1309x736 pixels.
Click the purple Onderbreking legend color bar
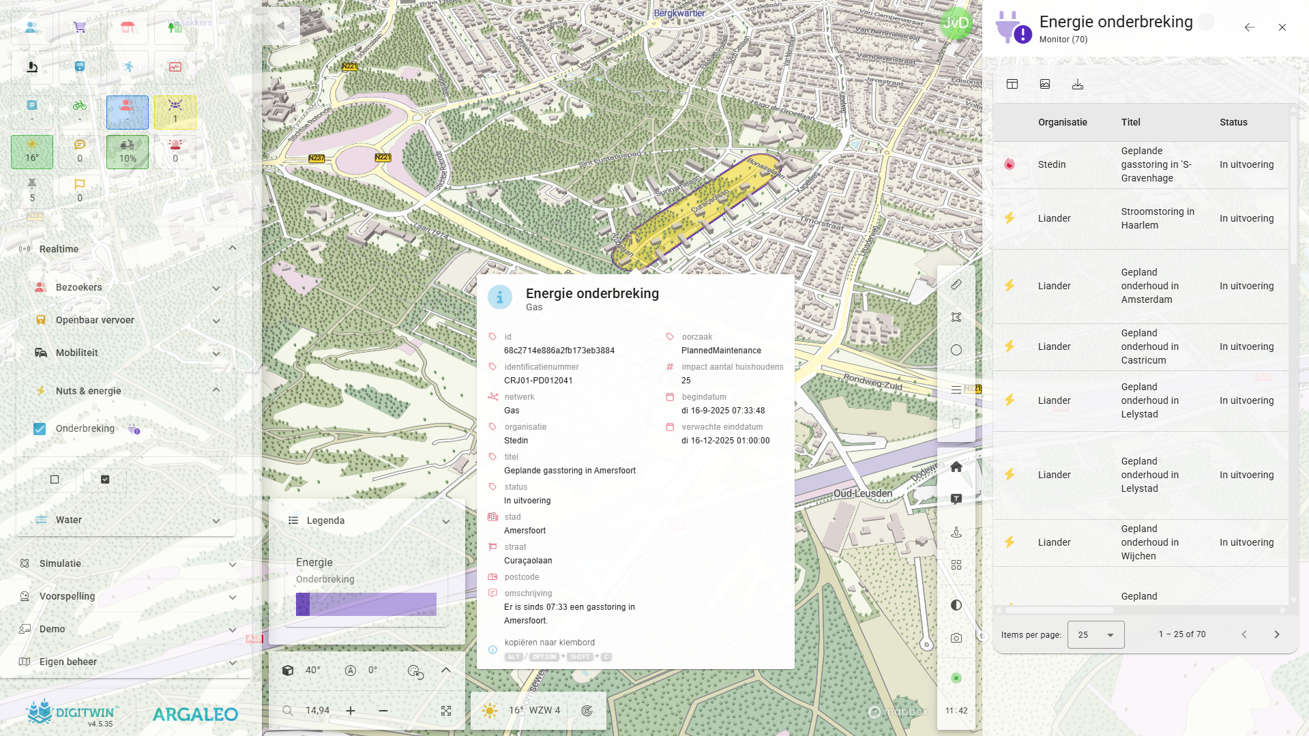pos(366,604)
